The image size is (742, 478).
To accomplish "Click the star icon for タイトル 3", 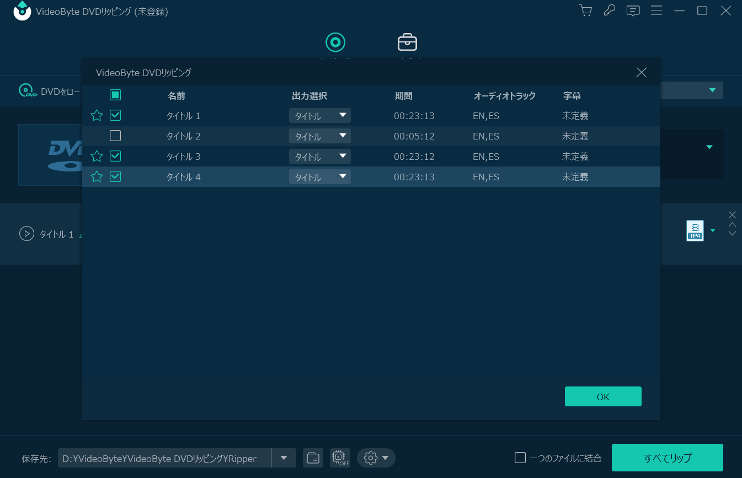I will point(97,156).
